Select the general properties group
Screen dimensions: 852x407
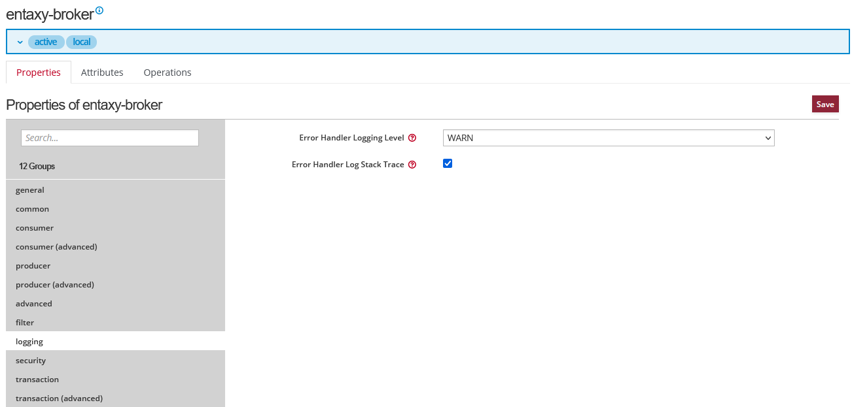coord(30,190)
